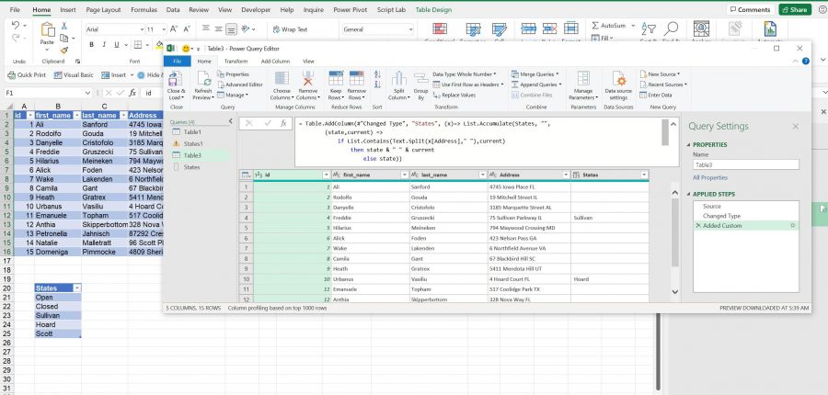This screenshot has width=828, height=395.
Task: Cancel formula edit in Power Query formula bar
Action: [249, 123]
